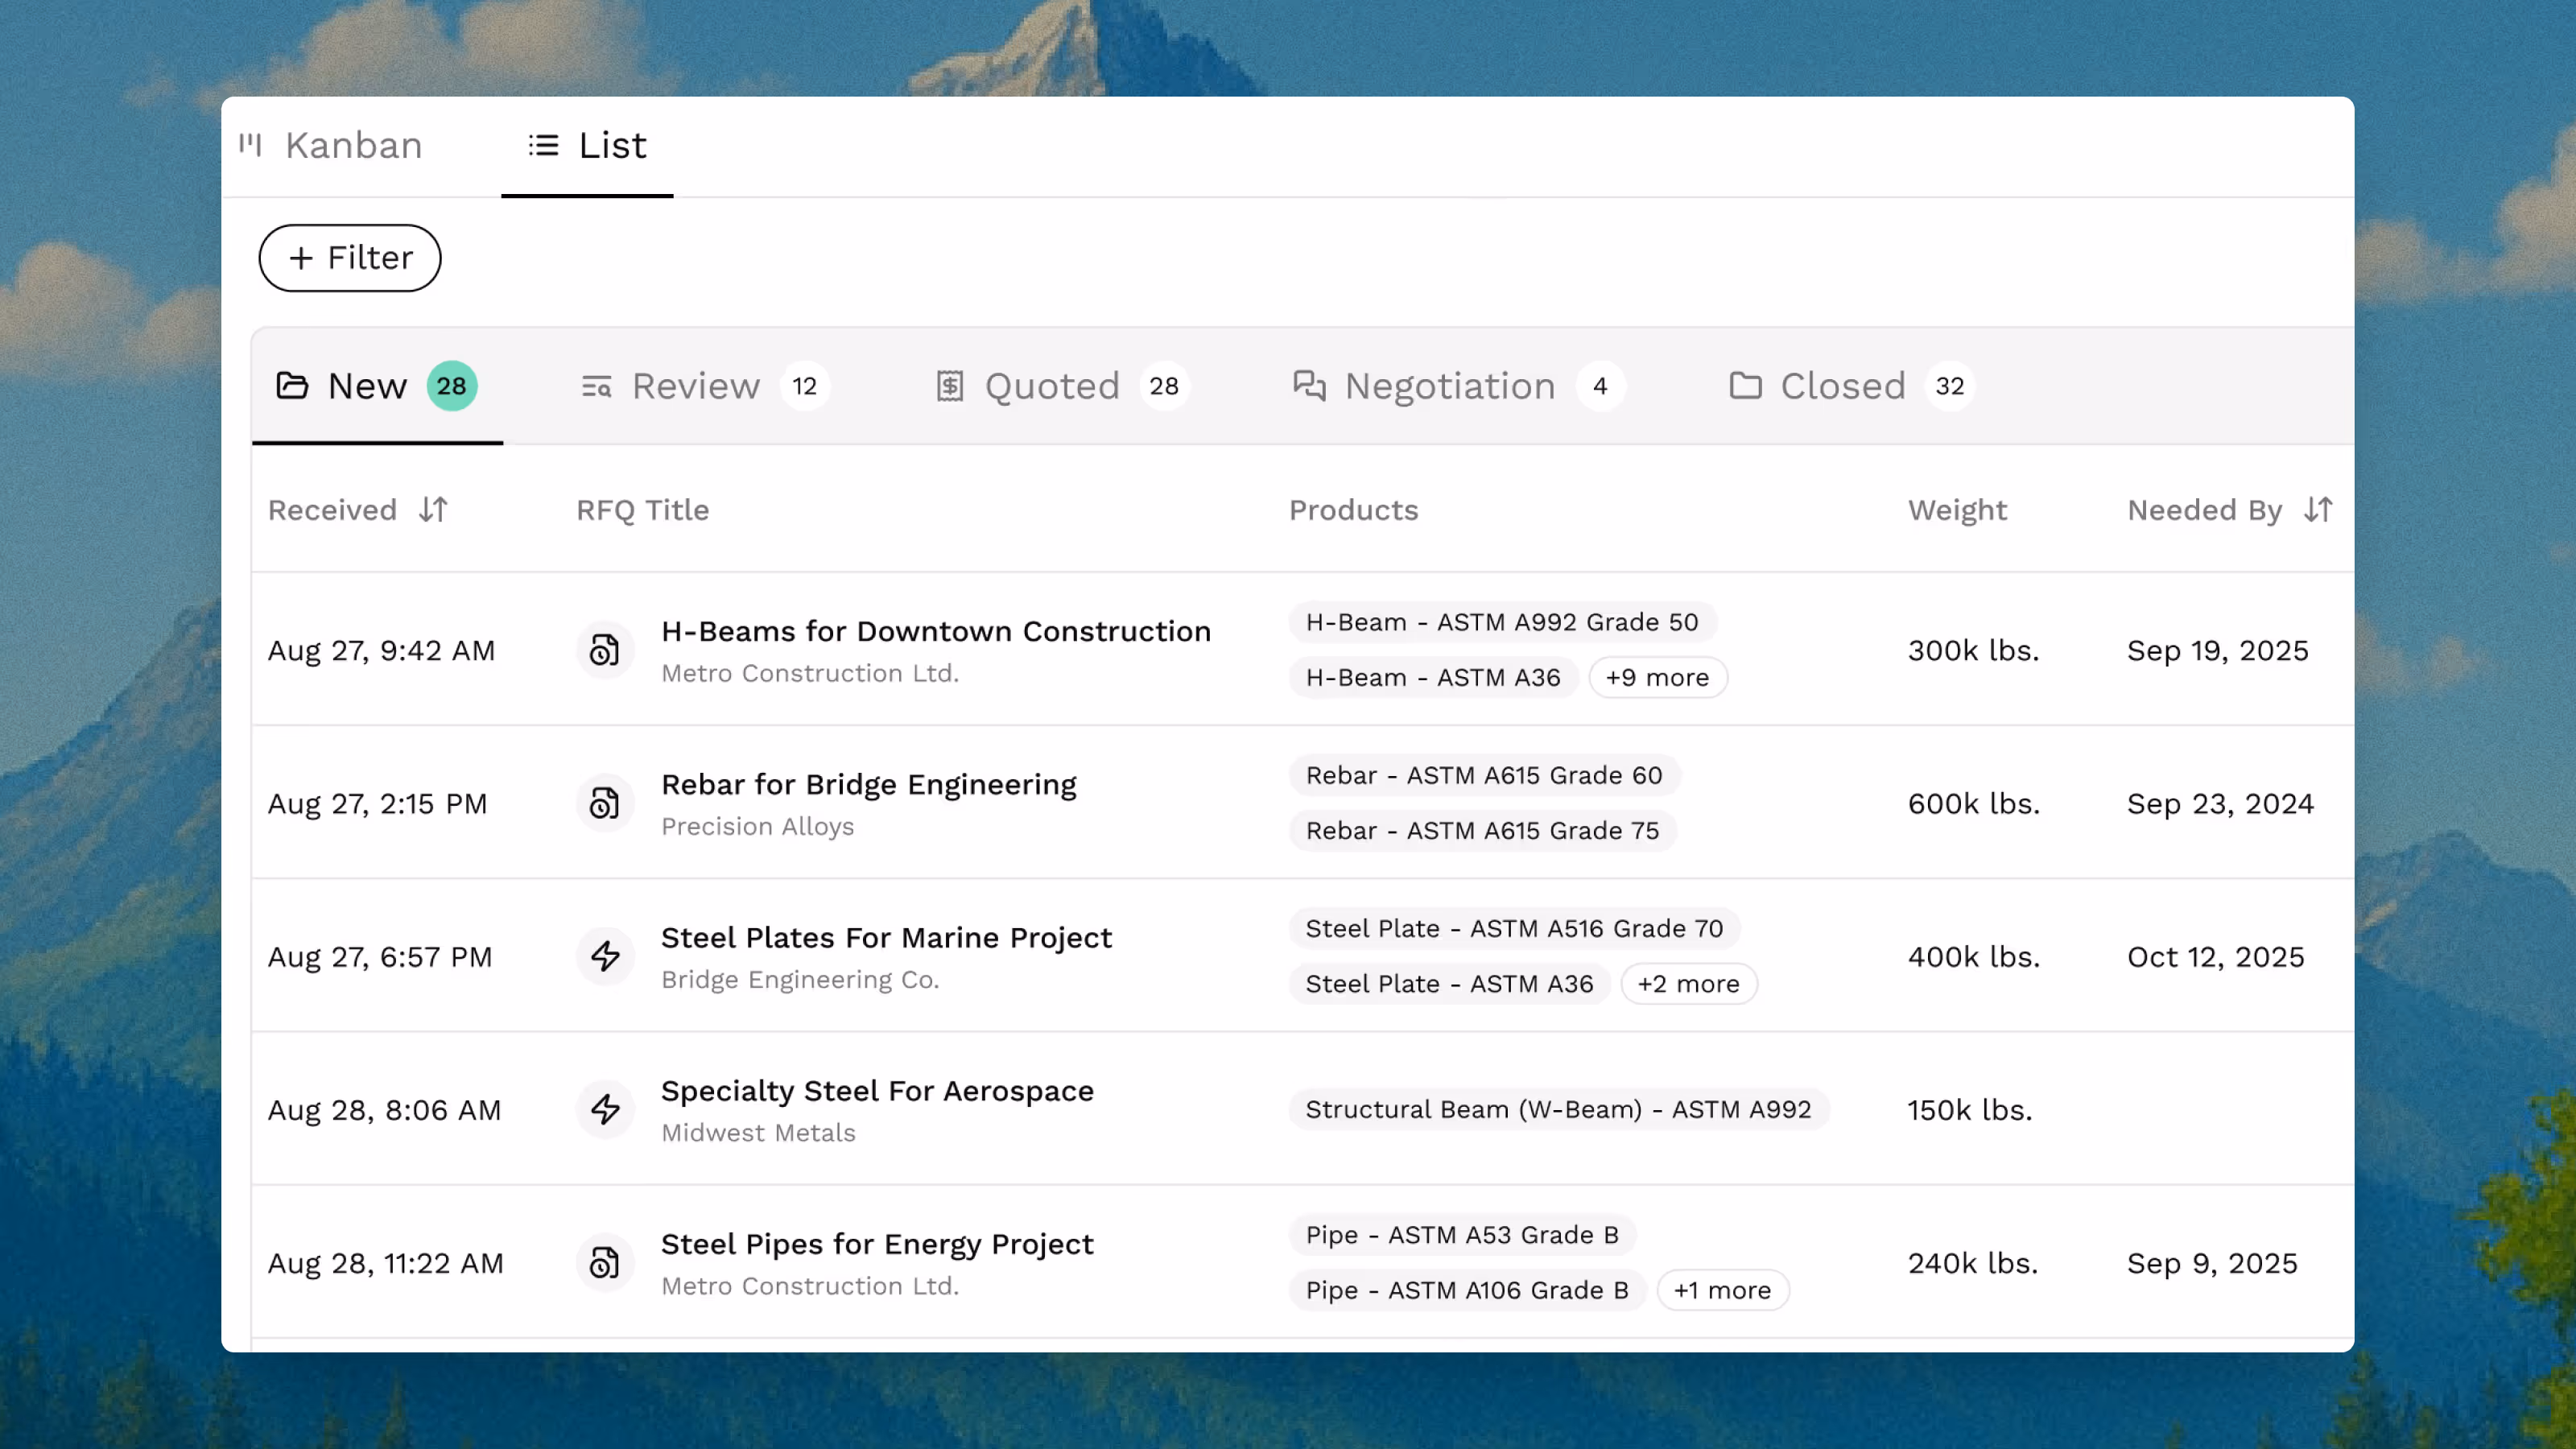Expand the +9 more products chip

[x=1657, y=678]
